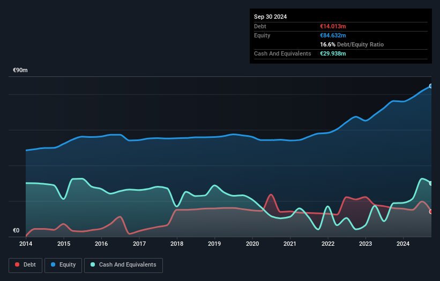
Task: Click the Cash And Equivalents tooltip label
Action: click(x=282, y=53)
